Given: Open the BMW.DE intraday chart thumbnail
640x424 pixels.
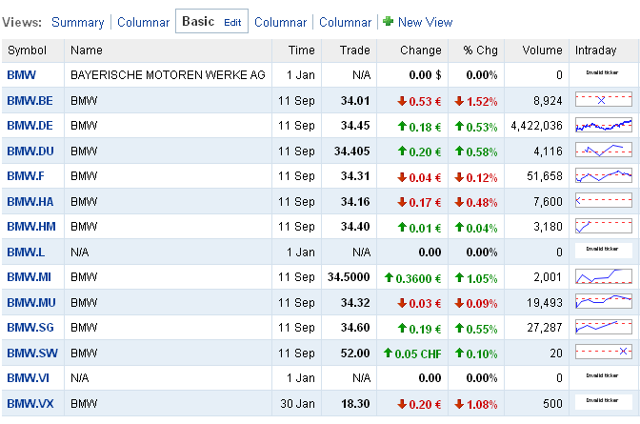Looking at the screenshot, I should click(603, 125).
